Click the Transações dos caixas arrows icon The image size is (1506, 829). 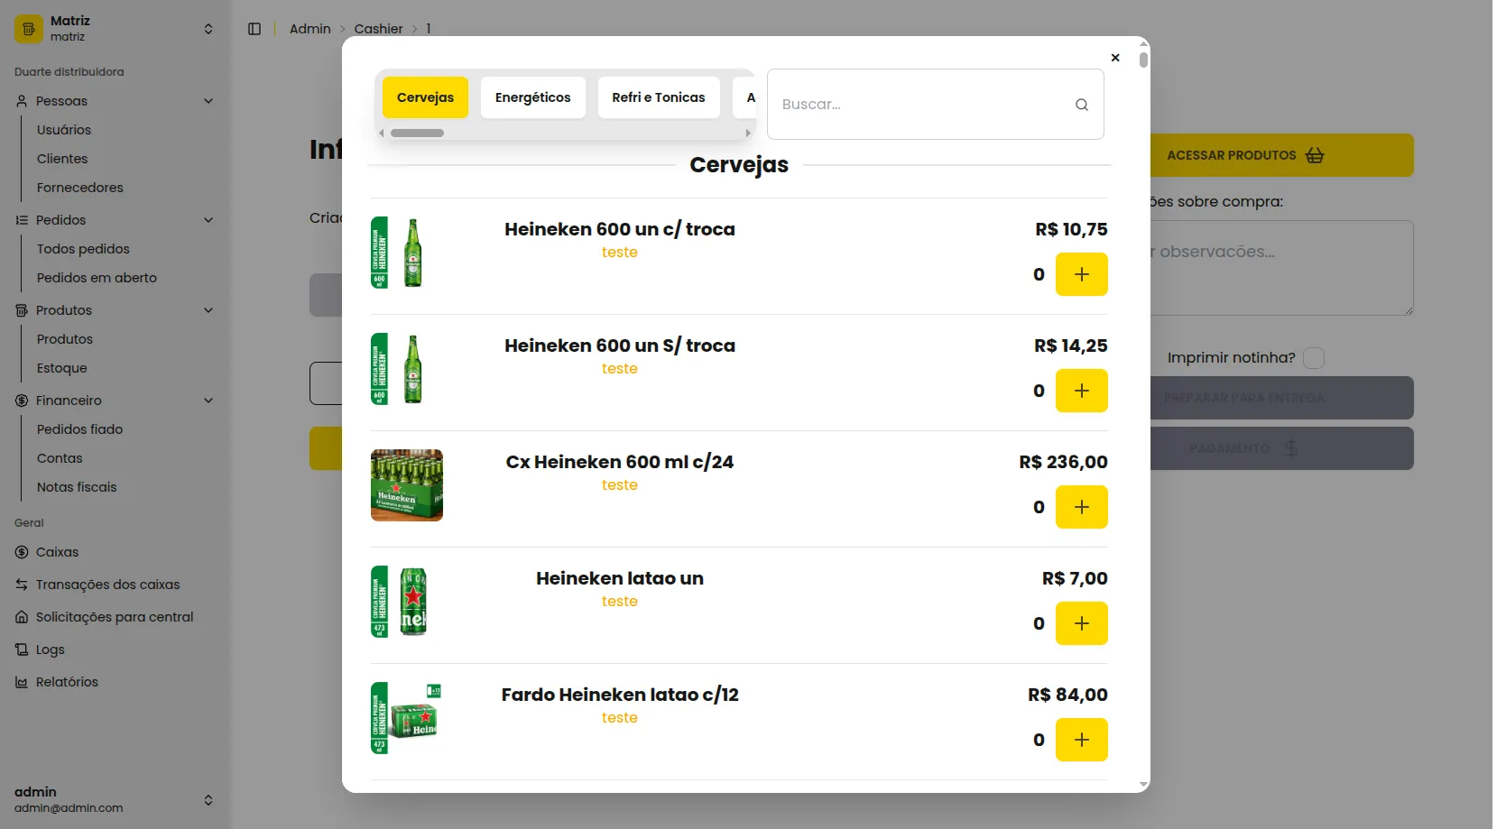pyautogui.click(x=22, y=585)
